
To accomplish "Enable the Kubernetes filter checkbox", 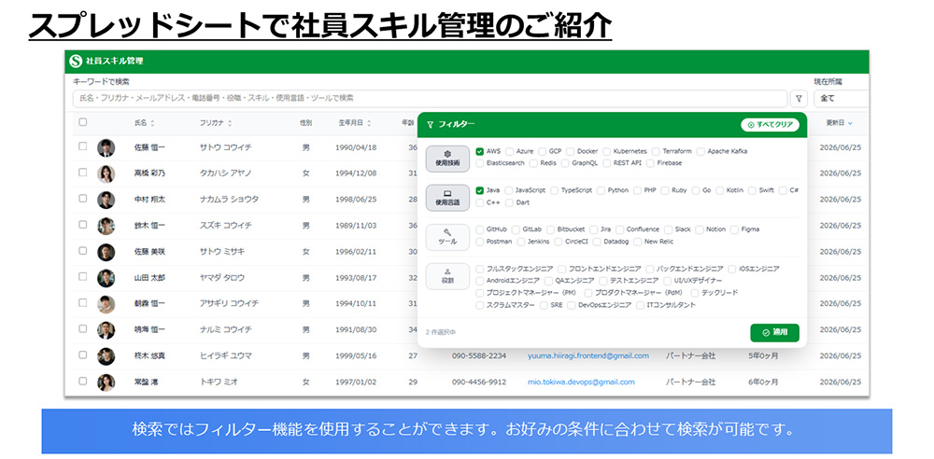I will [606, 151].
